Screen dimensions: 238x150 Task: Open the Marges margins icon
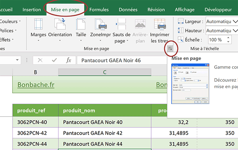click(38, 24)
